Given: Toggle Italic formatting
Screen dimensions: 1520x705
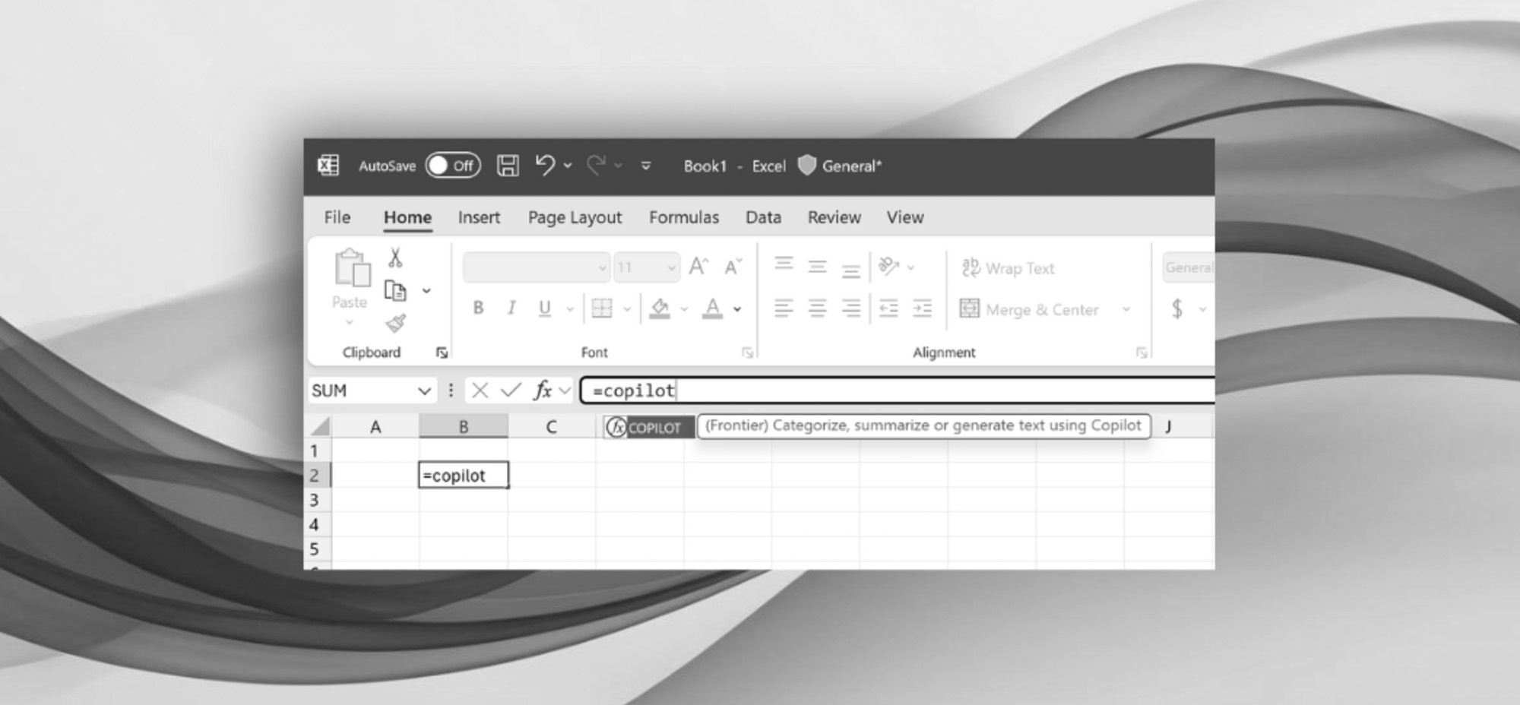Looking at the screenshot, I should (511, 308).
